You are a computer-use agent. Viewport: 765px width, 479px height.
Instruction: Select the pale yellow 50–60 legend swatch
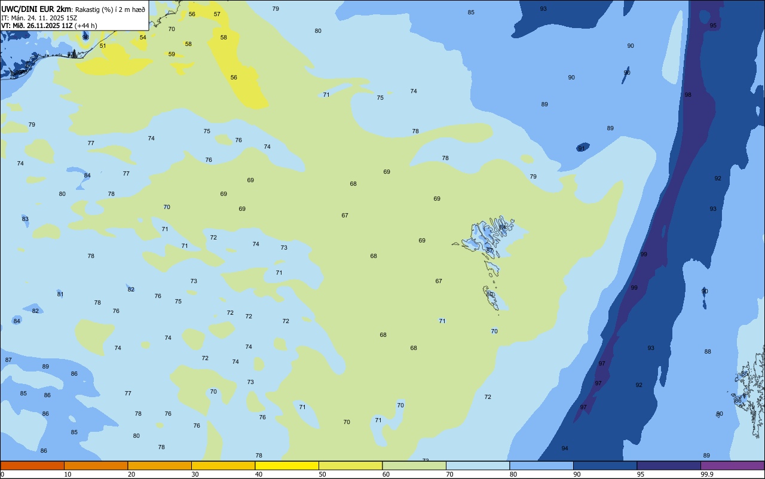pos(350,465)
